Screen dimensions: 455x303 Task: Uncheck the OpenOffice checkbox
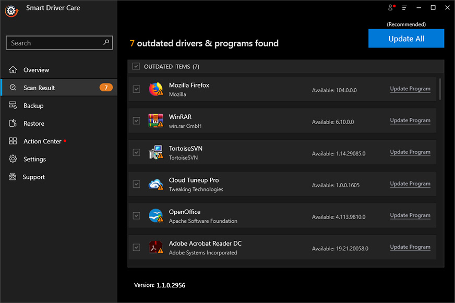click(136, 215)
